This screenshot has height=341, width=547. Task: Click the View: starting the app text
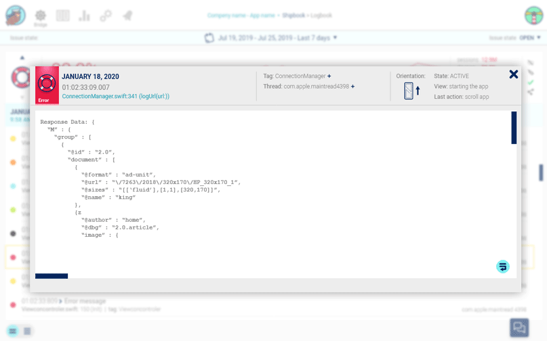(x=461, y=87)
